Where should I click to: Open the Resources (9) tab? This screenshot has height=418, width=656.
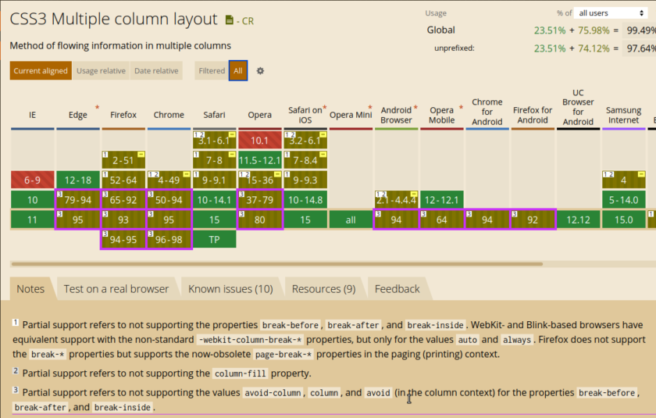click(324, 289)
